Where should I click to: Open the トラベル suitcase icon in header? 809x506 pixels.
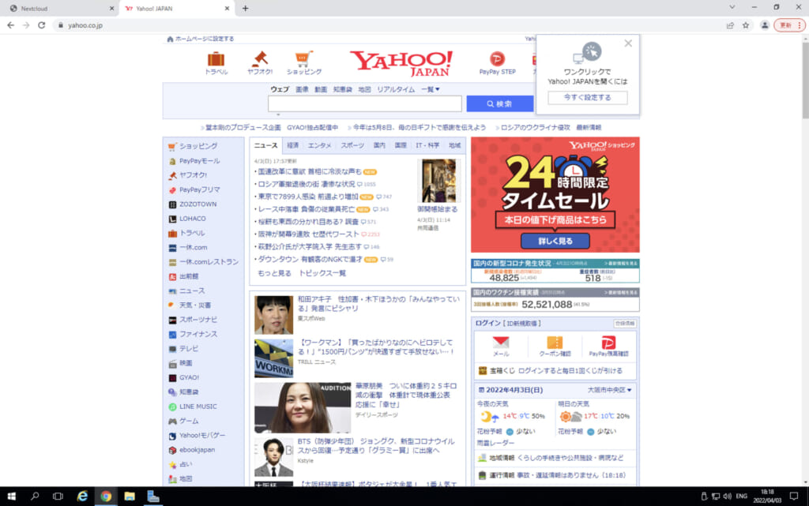click(x=216, y=59)
